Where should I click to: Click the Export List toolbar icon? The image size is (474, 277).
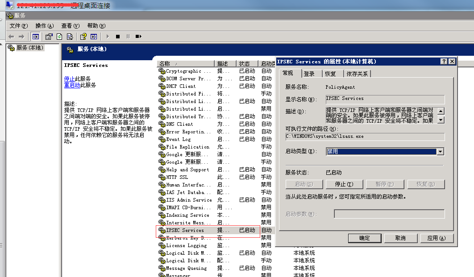tap(70, 37)
